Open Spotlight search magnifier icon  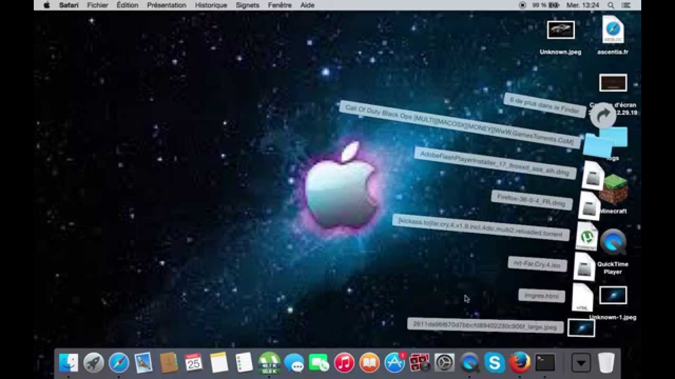(x=611, y=5)
